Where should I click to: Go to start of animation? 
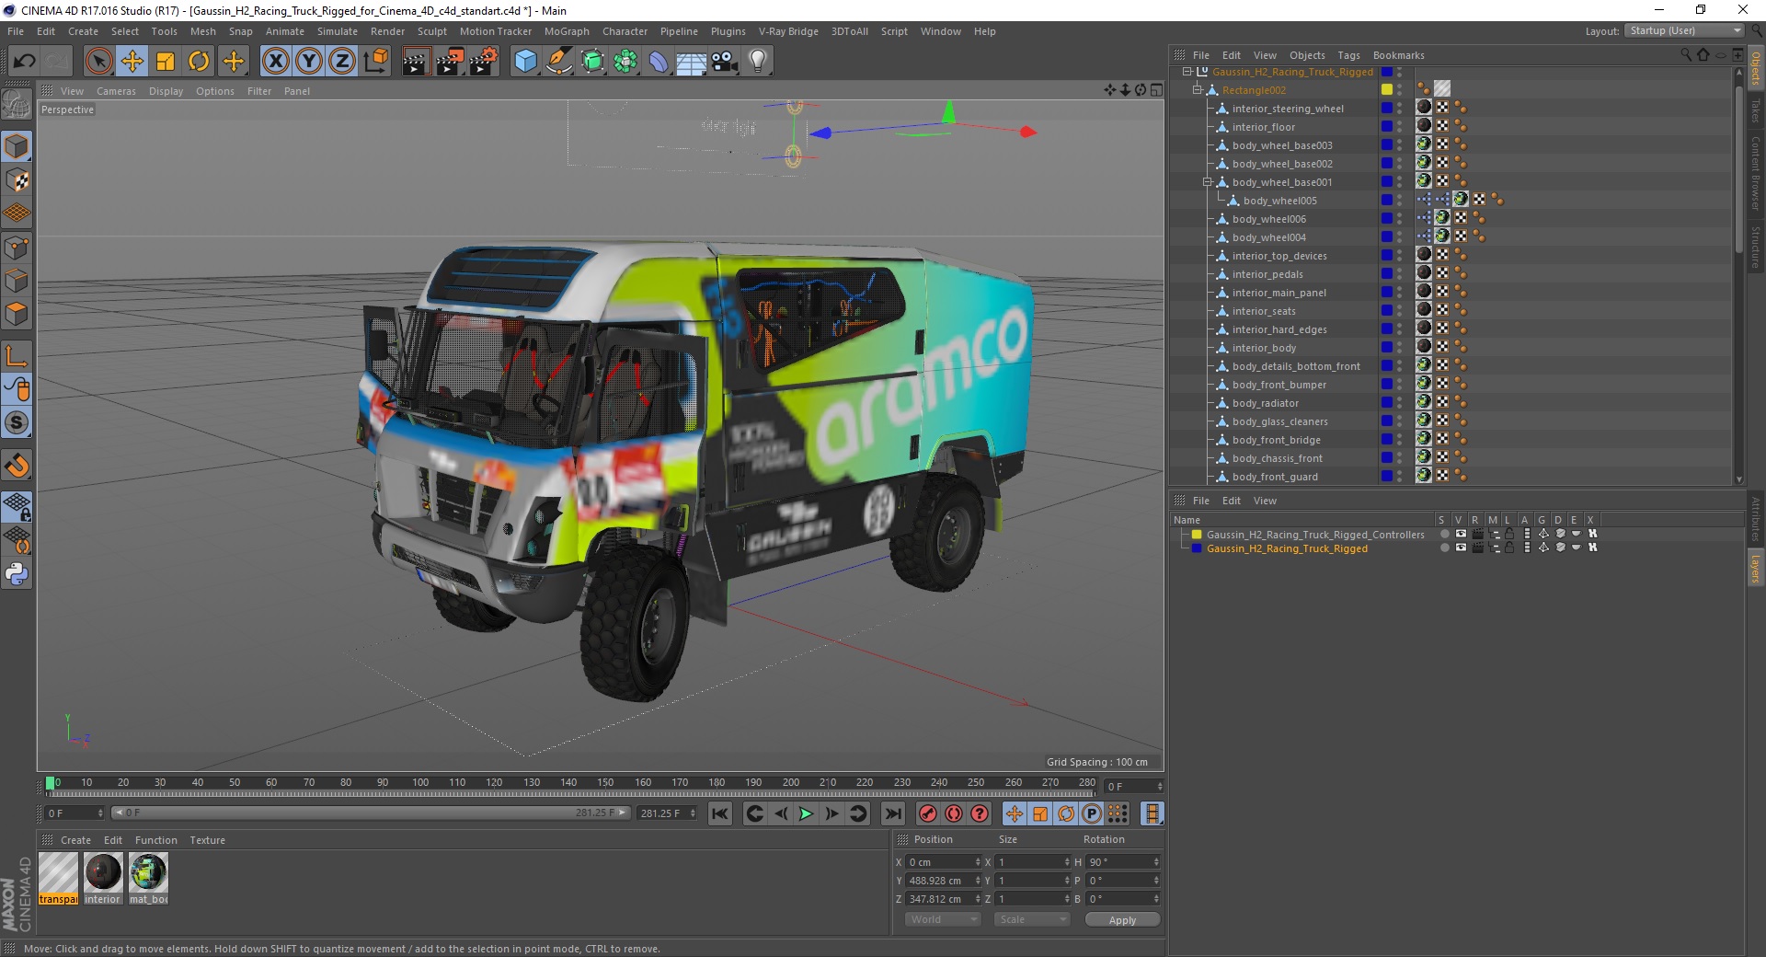coord(720,813)
